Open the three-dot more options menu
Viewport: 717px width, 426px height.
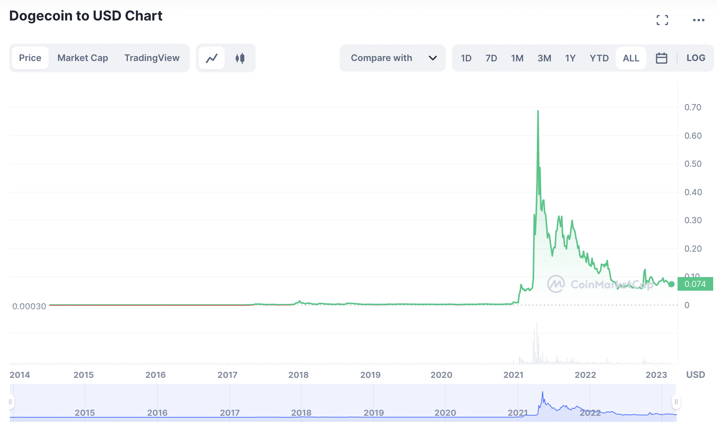pyautogui.click(x=698, y=20)
